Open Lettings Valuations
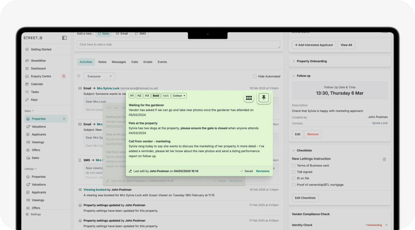 pos(39,185)
